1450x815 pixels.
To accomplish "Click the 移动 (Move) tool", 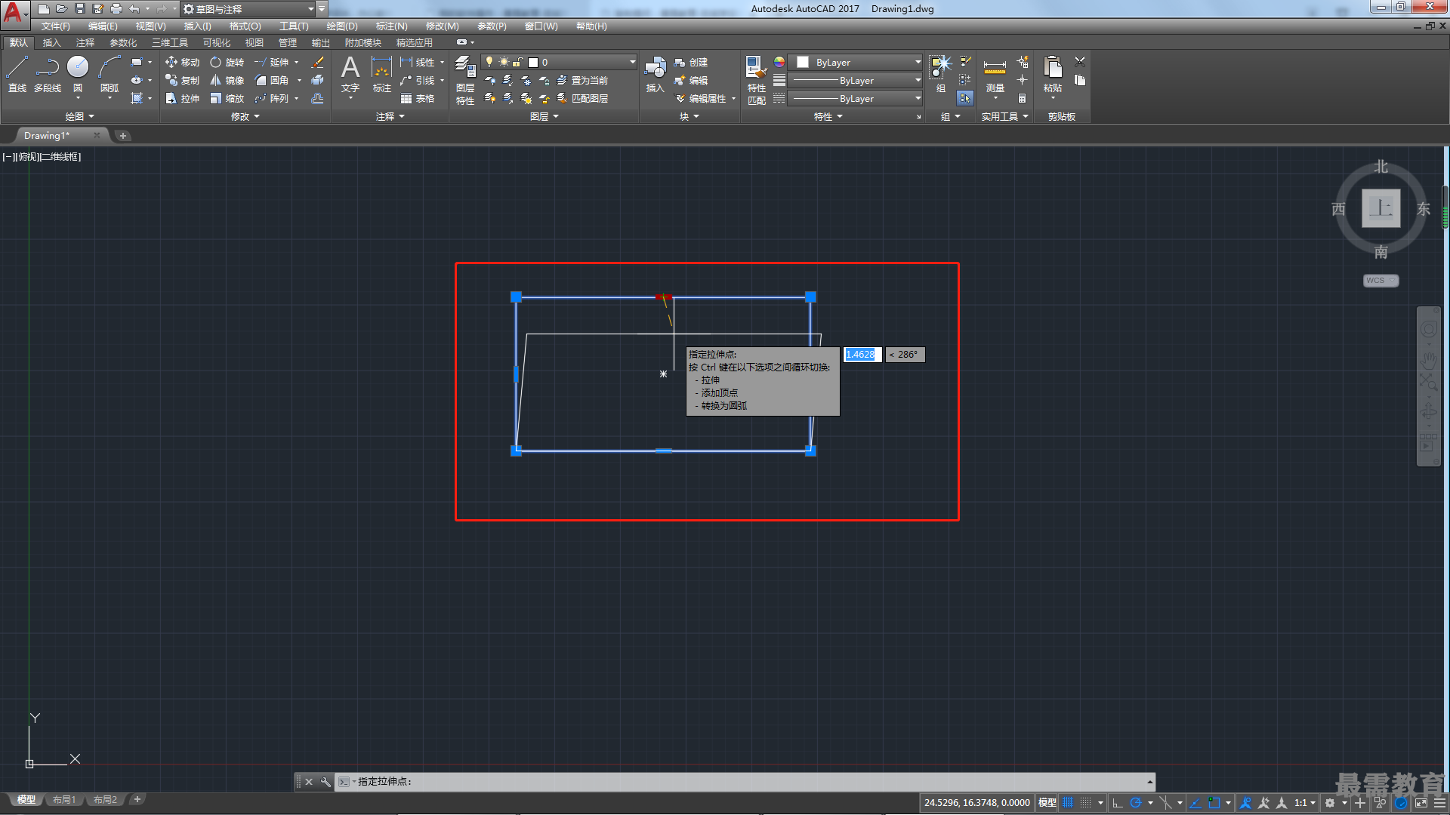I will click(182, 62).
